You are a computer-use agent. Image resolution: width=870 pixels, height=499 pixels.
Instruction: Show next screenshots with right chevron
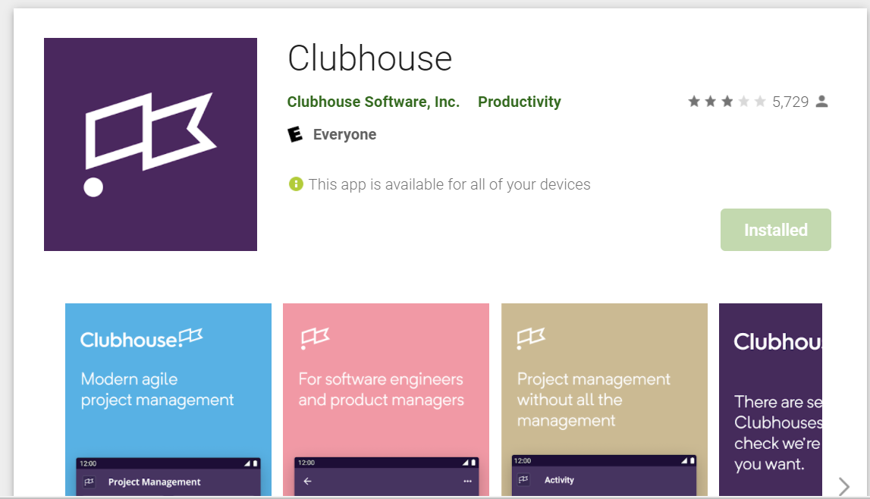pos(844,486)
